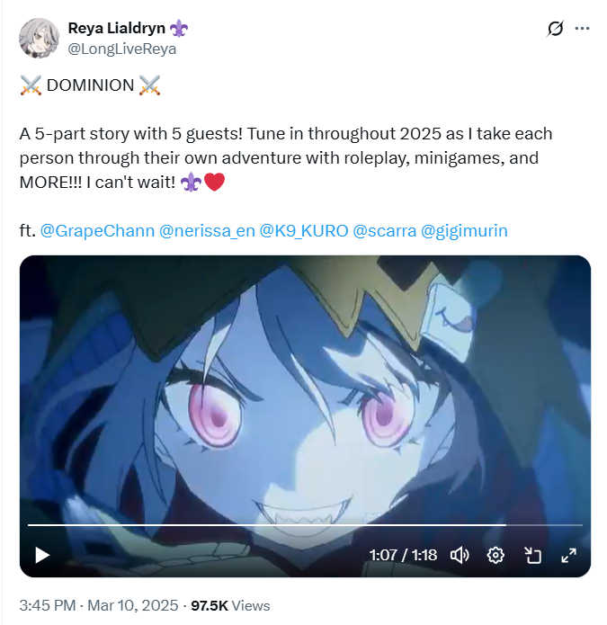This screenshot has height=625, width=607.
Task: Open the @scarra mention
Action: point(385,231)
